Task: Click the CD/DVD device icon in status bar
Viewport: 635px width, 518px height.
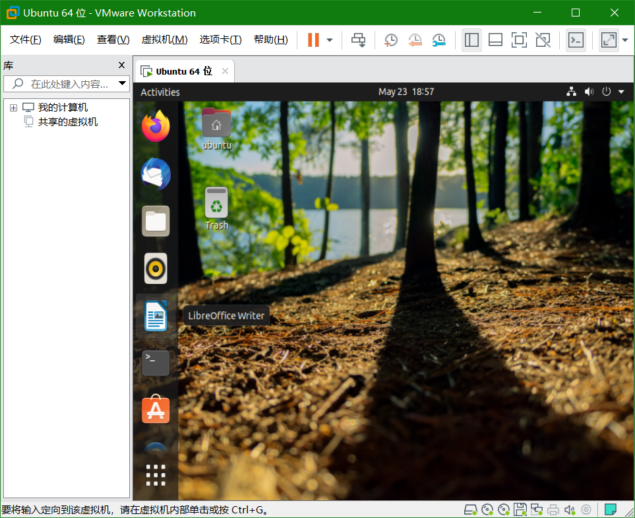Action: [487, 509]
